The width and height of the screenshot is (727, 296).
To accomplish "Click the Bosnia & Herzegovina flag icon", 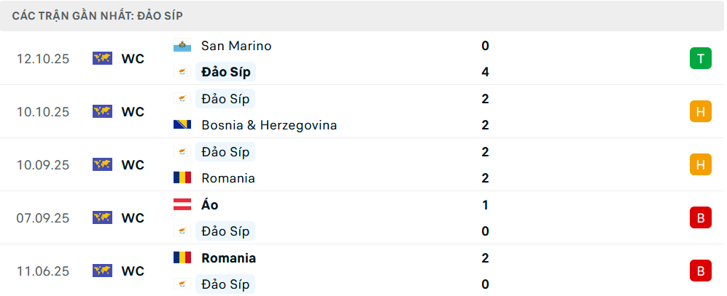I will tap(182, 125).
